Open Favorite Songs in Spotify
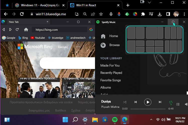The image size is (188, 125). pyautogui.click(x=111, y=80)
